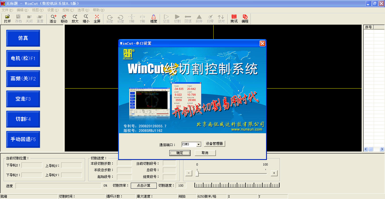Click the 南讯 logo toolbar icon
385x199 pixels.
pyautogui.click(x=234, y=19)
